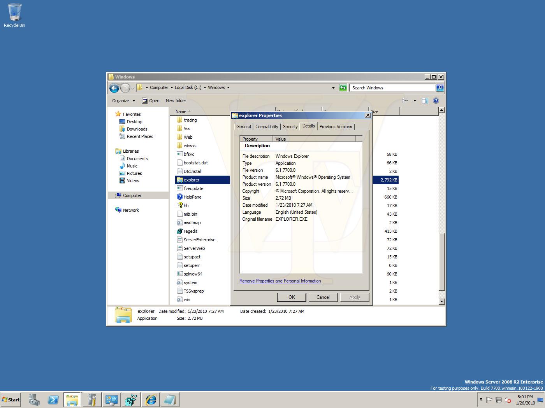
Task: Launch Windows PowerShell from taskbar
Action: (53, 399)
